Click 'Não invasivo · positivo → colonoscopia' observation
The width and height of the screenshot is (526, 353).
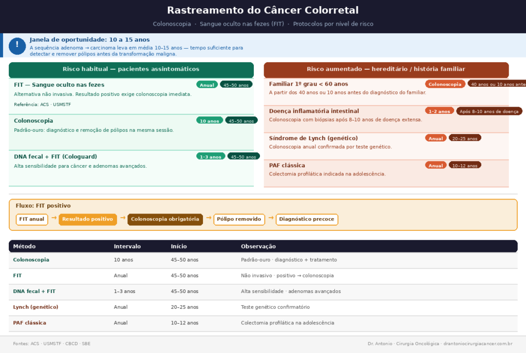click(287, 276)
